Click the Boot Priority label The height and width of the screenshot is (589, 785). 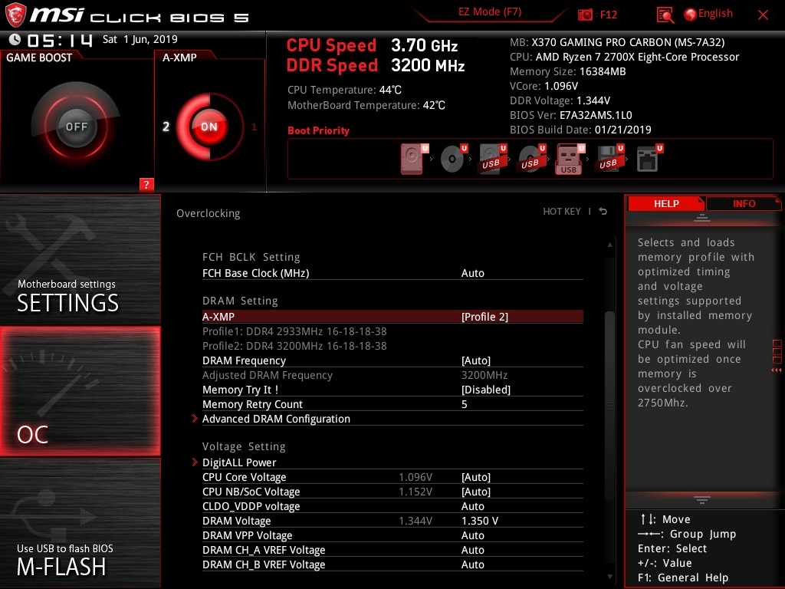(318, 130)
